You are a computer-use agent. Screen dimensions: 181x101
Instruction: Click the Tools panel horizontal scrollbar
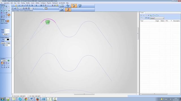click(154, 94)
